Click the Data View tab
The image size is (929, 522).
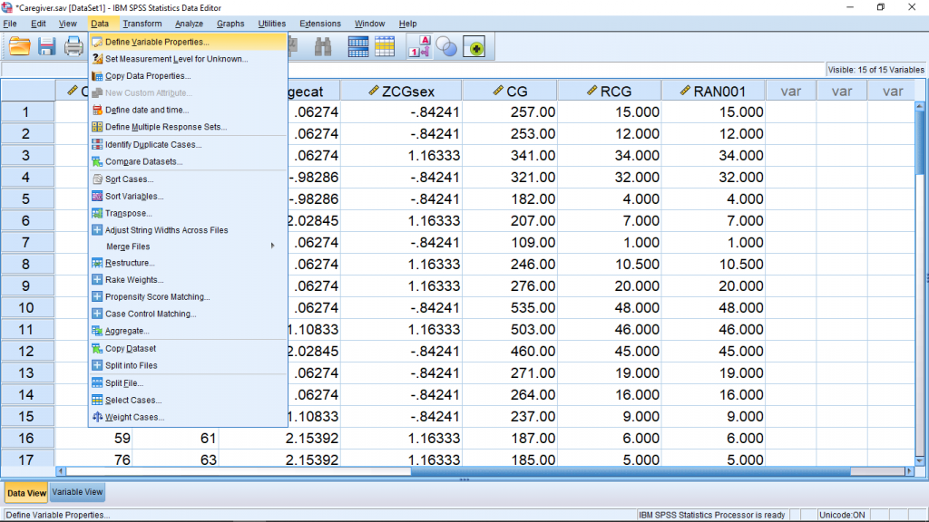(x=25, y=493)
